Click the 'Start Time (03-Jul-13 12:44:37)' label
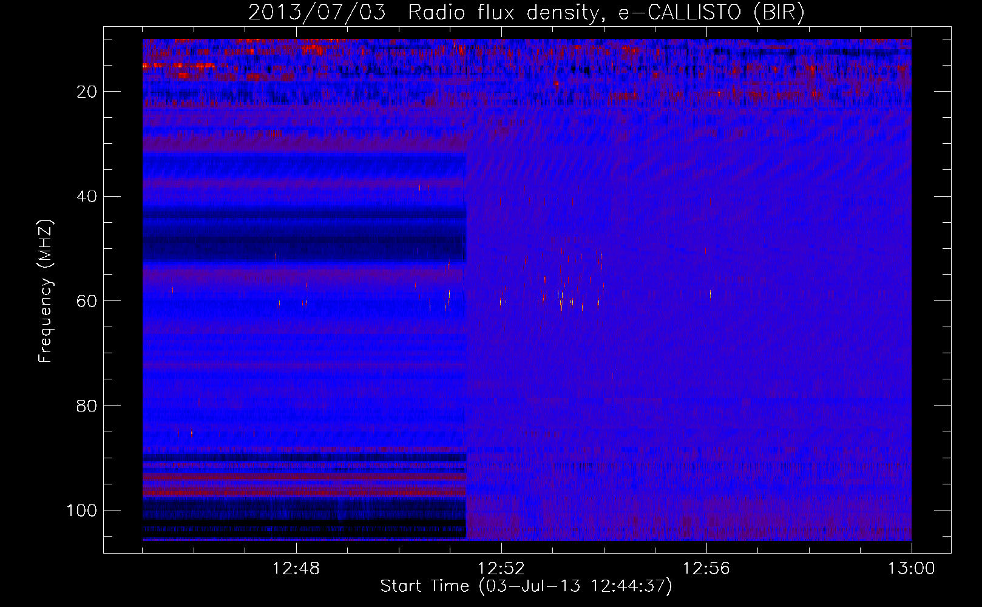Viewport: 982px width, 607px height. pos(526,586)
